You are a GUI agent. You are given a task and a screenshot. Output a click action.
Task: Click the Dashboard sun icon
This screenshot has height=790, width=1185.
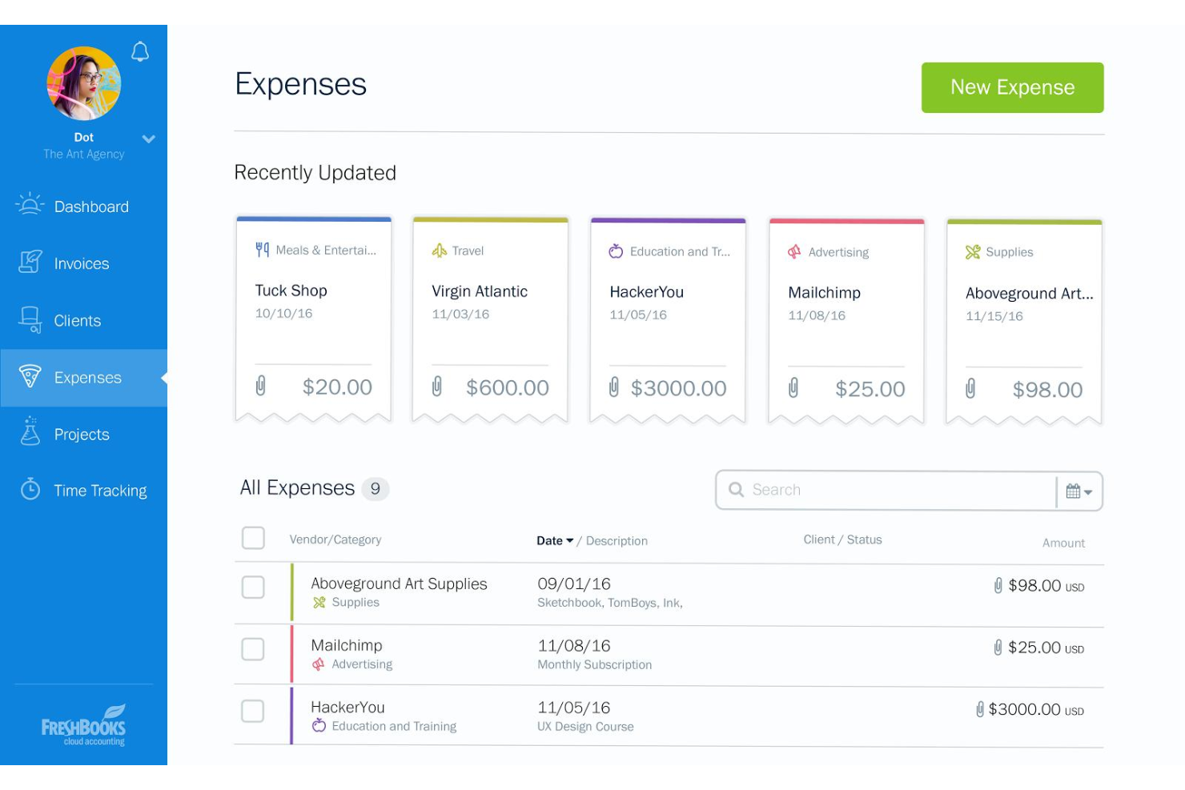[30, 205]
